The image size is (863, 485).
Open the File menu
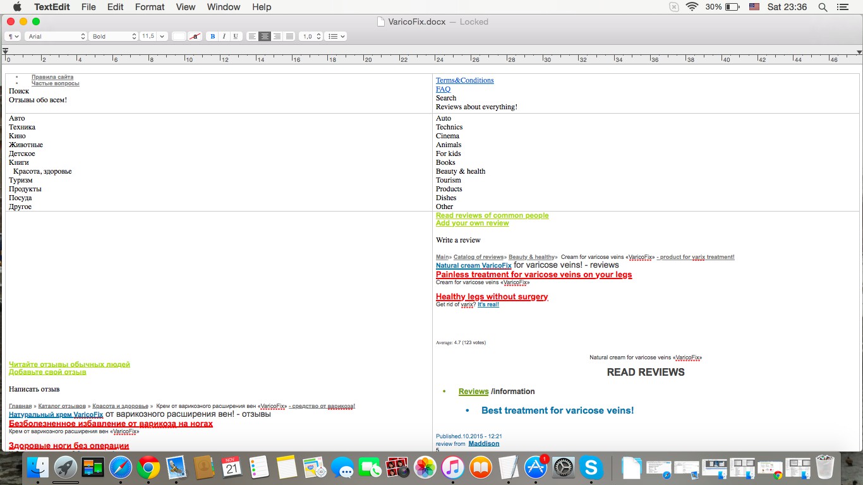click(88, 7)
